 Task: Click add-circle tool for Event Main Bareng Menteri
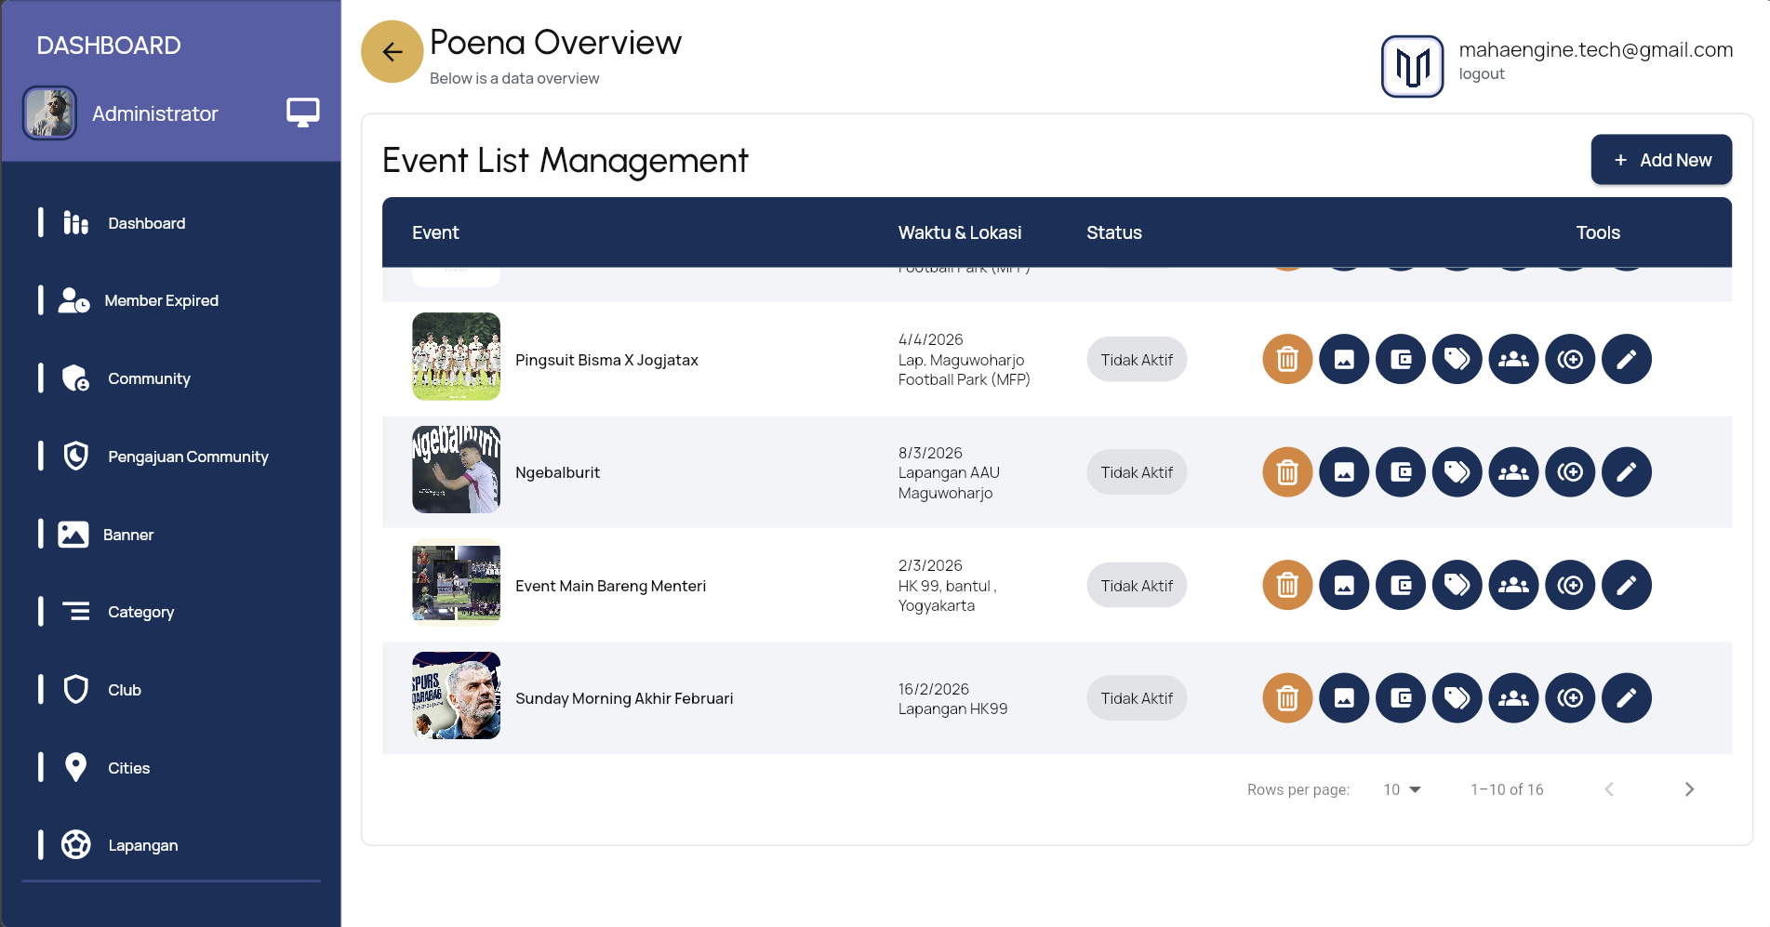(x=1570, y=585)
